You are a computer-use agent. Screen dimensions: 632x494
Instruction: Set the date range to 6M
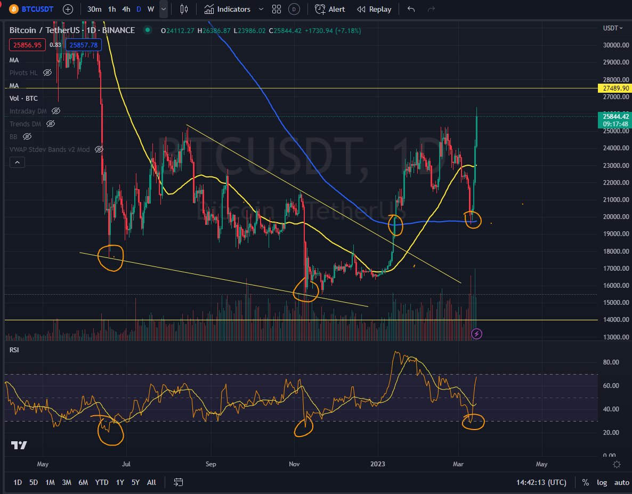click(x=83, y=482)
